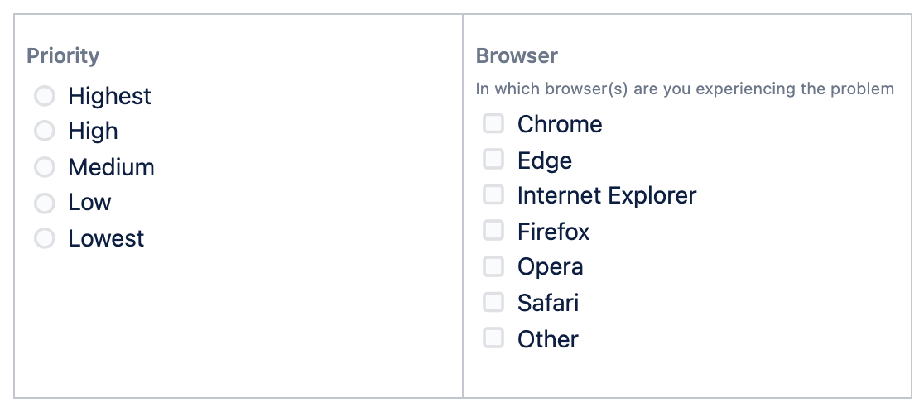Tick the Other browser checkbox
The image size is (919, 412).
pyautogui.click(x=493, y=338)
